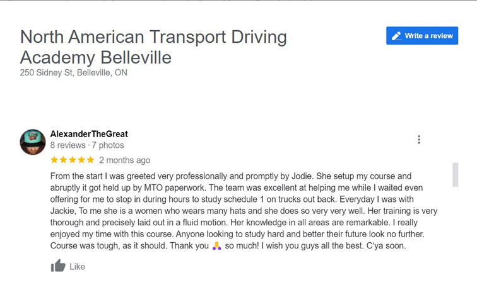
Task: Open the AlexanderTheGreat reviewer name link
Action: [x=89, y=134]
